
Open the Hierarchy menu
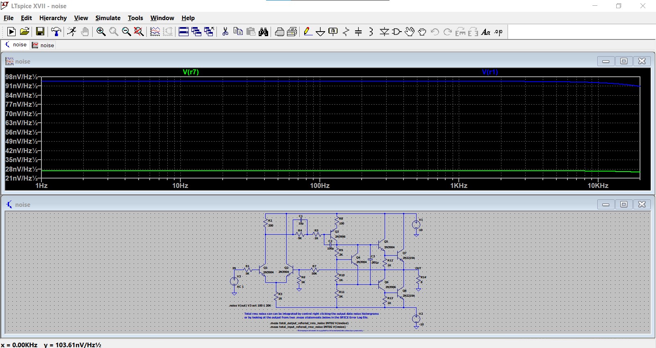[53, 18]
